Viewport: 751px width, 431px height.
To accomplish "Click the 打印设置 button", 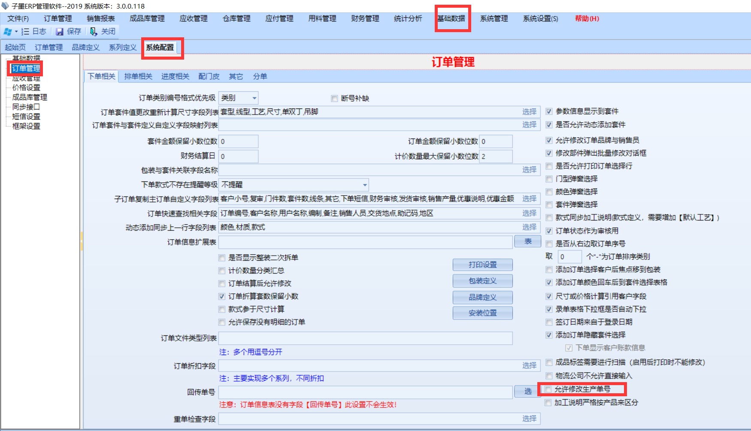I will pos(482,265).
